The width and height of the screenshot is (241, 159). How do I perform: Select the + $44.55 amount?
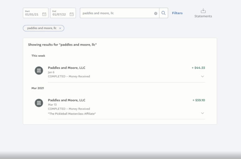[198, 68]
